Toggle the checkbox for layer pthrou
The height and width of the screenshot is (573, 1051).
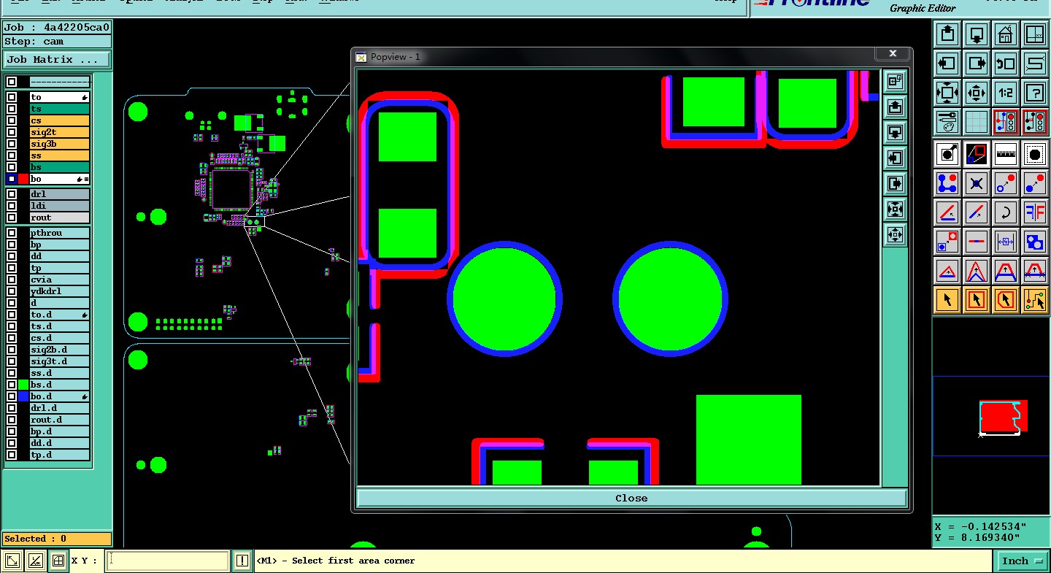(12, 233)
